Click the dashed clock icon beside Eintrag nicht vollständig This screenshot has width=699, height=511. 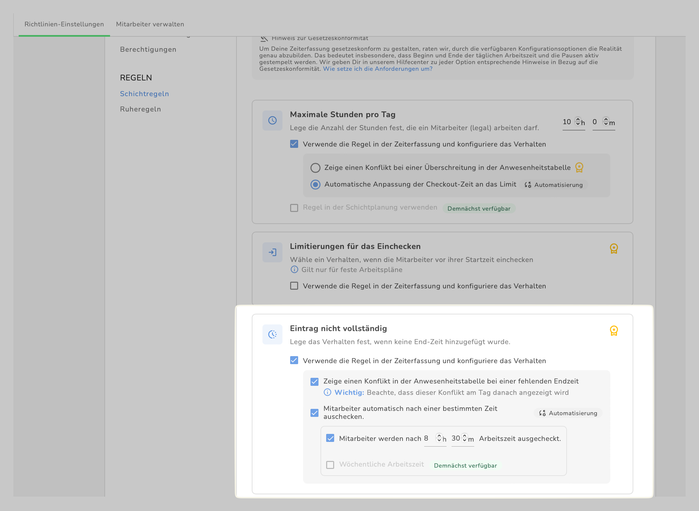(272, 334)
